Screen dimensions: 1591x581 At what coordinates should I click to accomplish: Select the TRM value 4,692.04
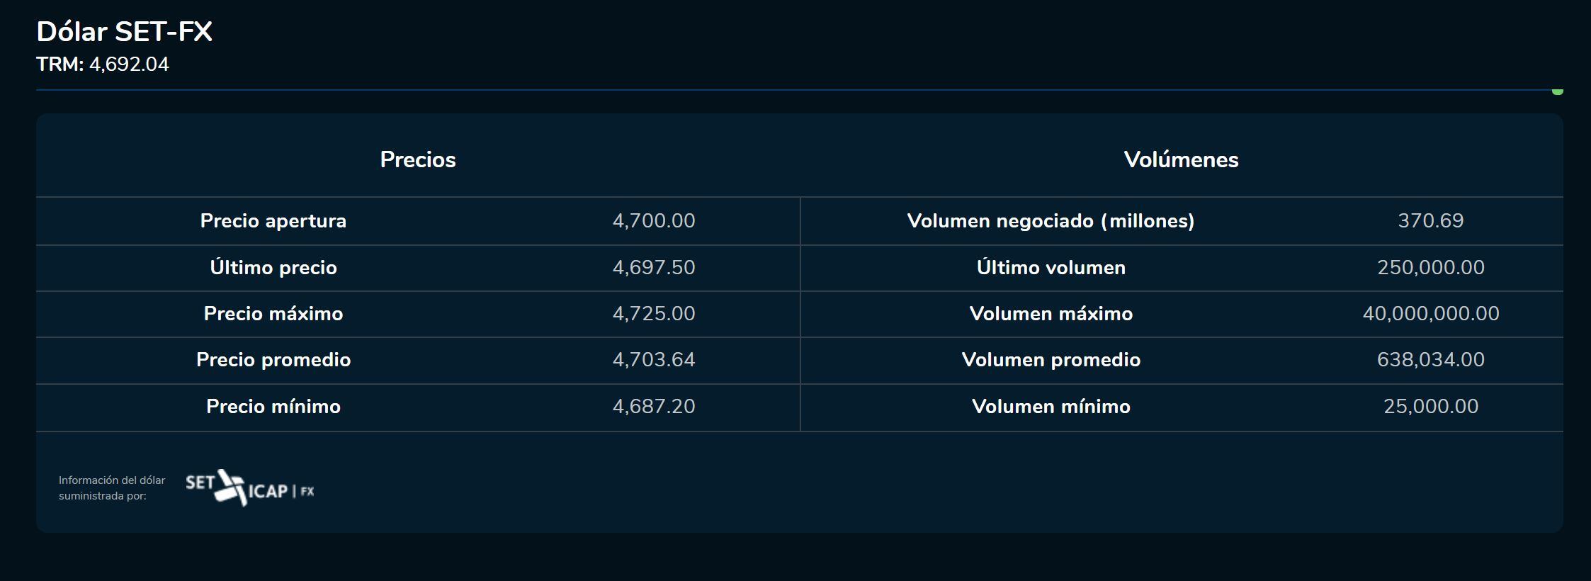(x=129, y=64)
